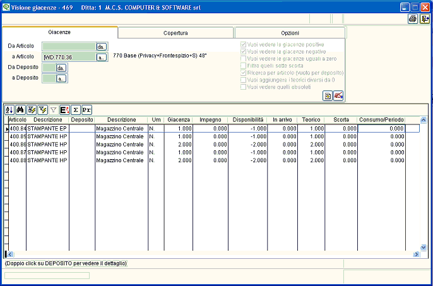
Task: Click the a Deposito input field
Action: [49, 78]
